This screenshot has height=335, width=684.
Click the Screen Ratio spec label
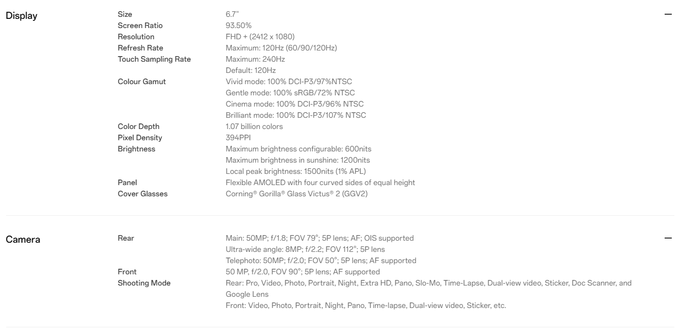(140, 25)
